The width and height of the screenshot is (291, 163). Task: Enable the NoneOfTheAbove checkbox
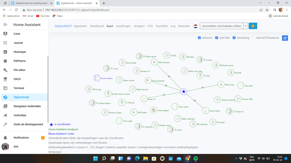(x=254, y=38)
